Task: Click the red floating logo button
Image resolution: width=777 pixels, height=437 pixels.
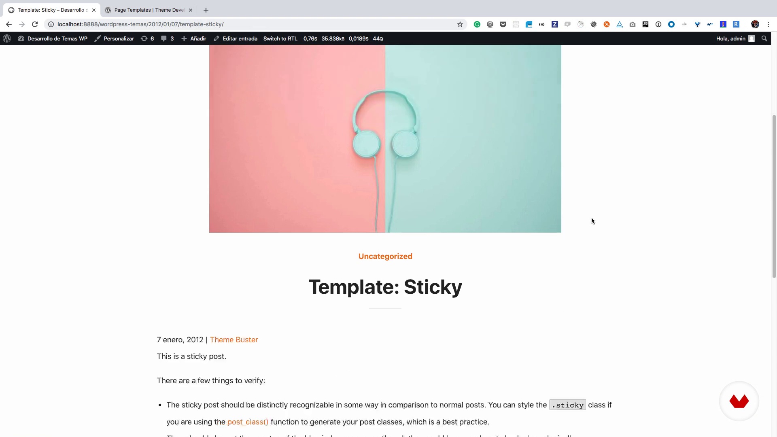Action: (x=739, y=401)
